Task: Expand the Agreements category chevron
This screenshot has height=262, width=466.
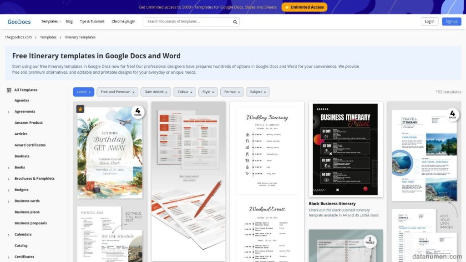Action: click(9, 112)
